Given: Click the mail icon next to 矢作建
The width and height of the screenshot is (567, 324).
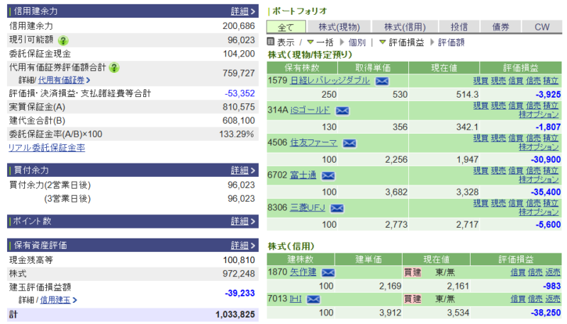Looking at the screenshot, I should (x=328, y=272).
